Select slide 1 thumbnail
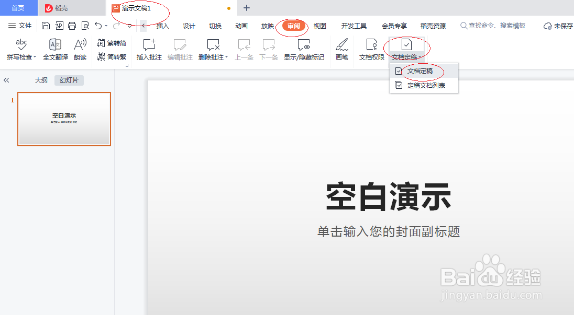 coord(64,119)
